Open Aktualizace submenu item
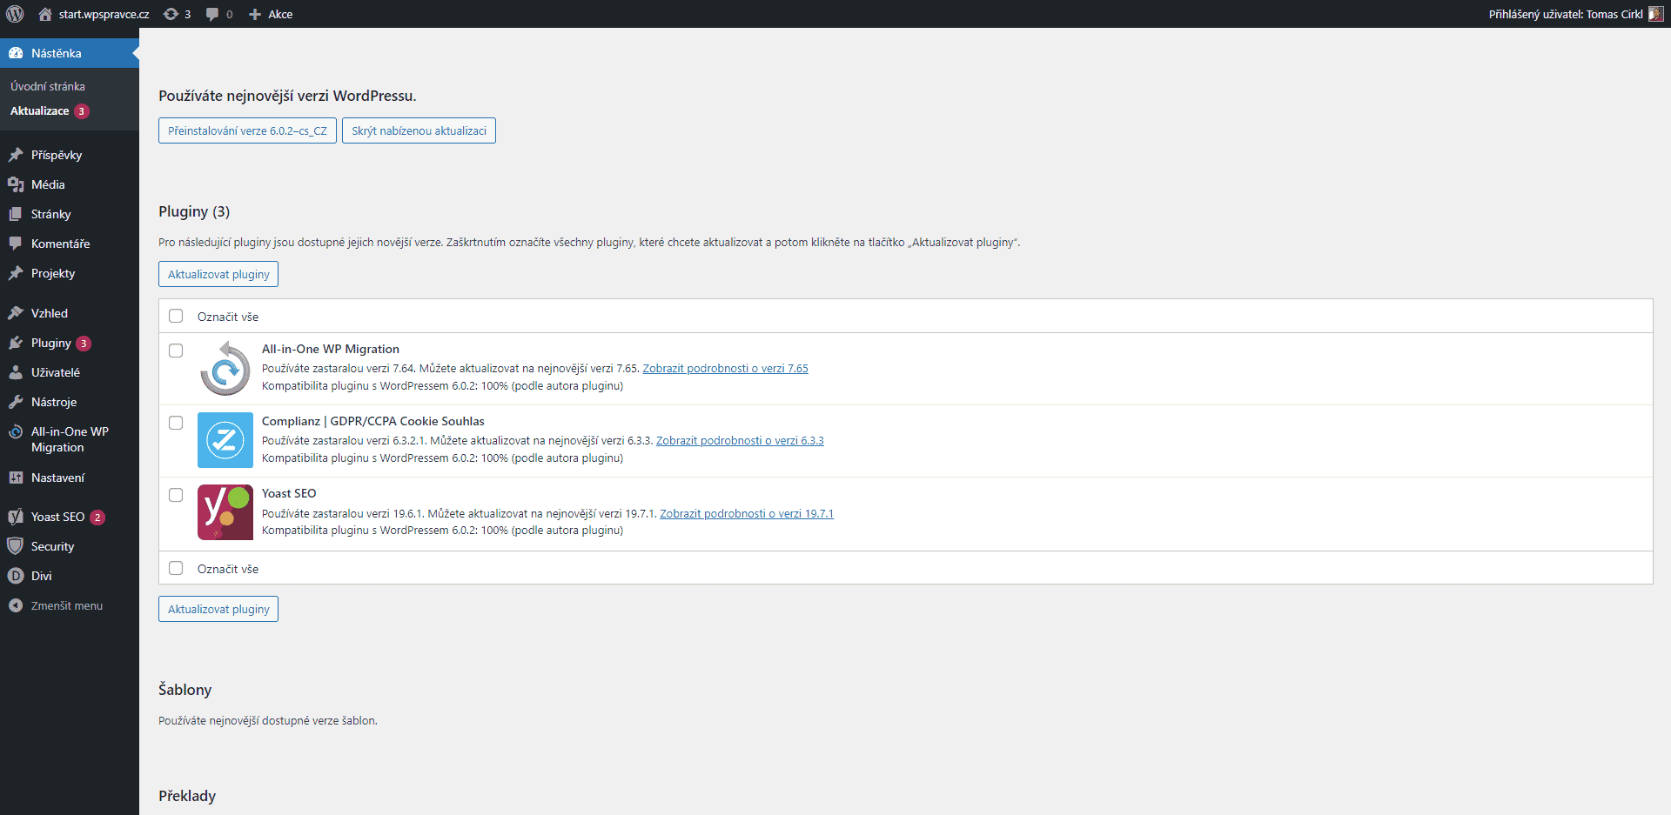Viewport: 1671px width, 815px height. [40, 110]
